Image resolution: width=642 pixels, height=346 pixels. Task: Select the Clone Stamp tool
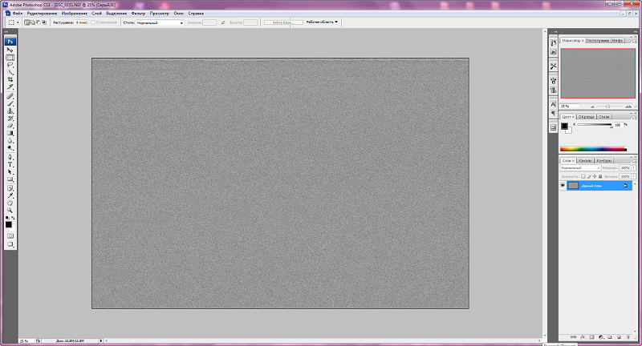point(10,111)
